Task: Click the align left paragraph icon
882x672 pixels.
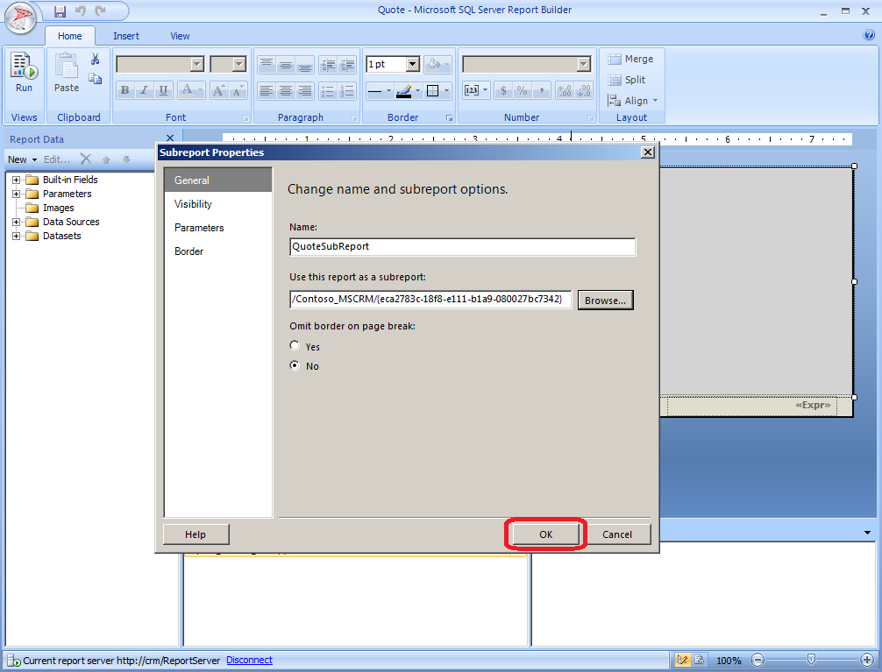Action: pyautogui.click(x=267, y=90)
